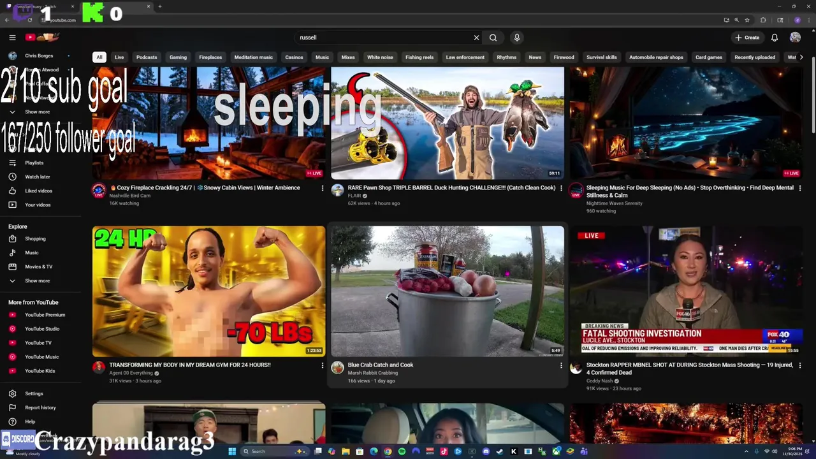Select the White noise filter chip

pos(380,57)
